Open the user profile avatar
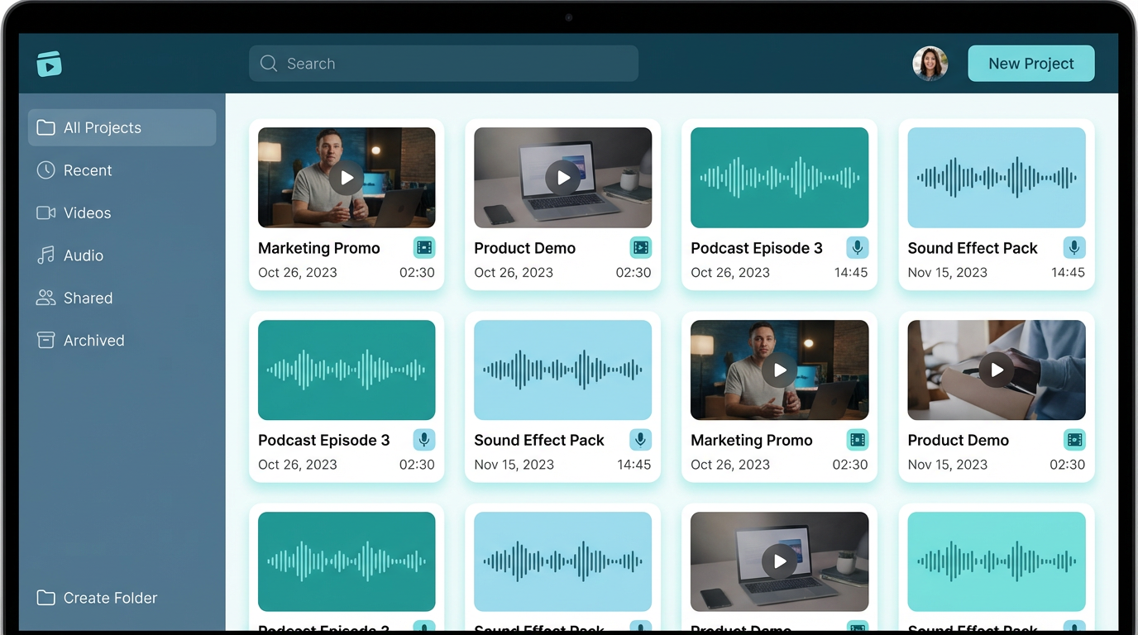 pos(930,64)
